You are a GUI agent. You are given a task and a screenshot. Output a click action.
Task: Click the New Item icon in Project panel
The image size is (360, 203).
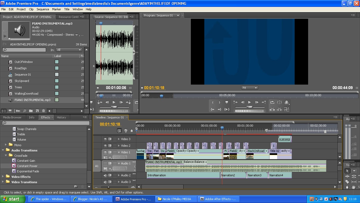(x=37, y=111)
